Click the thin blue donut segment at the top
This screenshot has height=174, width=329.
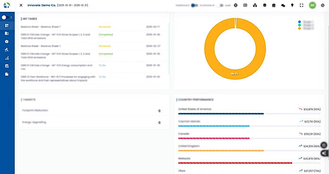235,23
